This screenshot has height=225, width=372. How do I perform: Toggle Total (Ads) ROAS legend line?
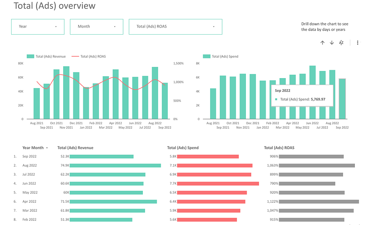coord(75,57)
